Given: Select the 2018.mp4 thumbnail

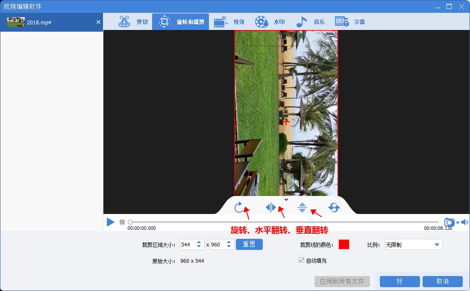Looking at the screenshot, I should [15, 22].
